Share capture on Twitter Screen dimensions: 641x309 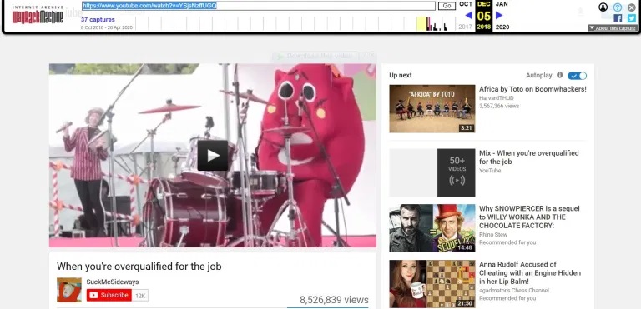coord(632,18)
